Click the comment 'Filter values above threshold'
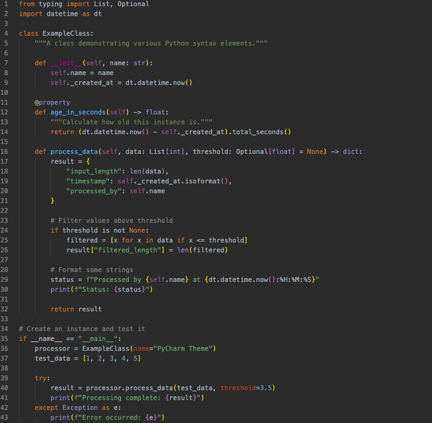The image size is (432, 423). point(112,221)
